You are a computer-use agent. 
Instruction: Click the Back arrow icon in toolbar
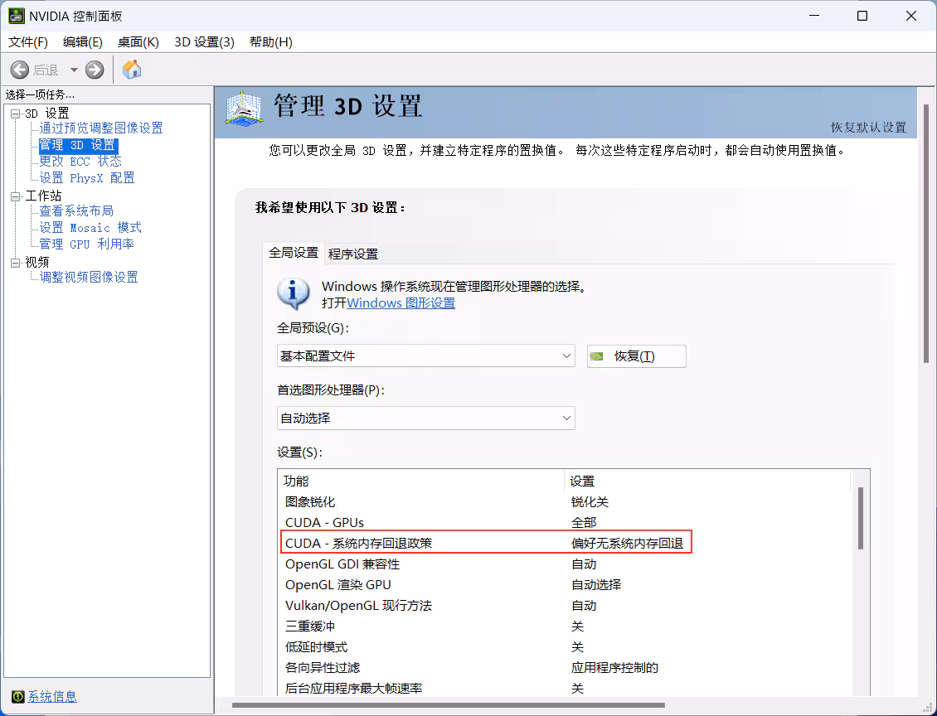[x=20, y=70]
